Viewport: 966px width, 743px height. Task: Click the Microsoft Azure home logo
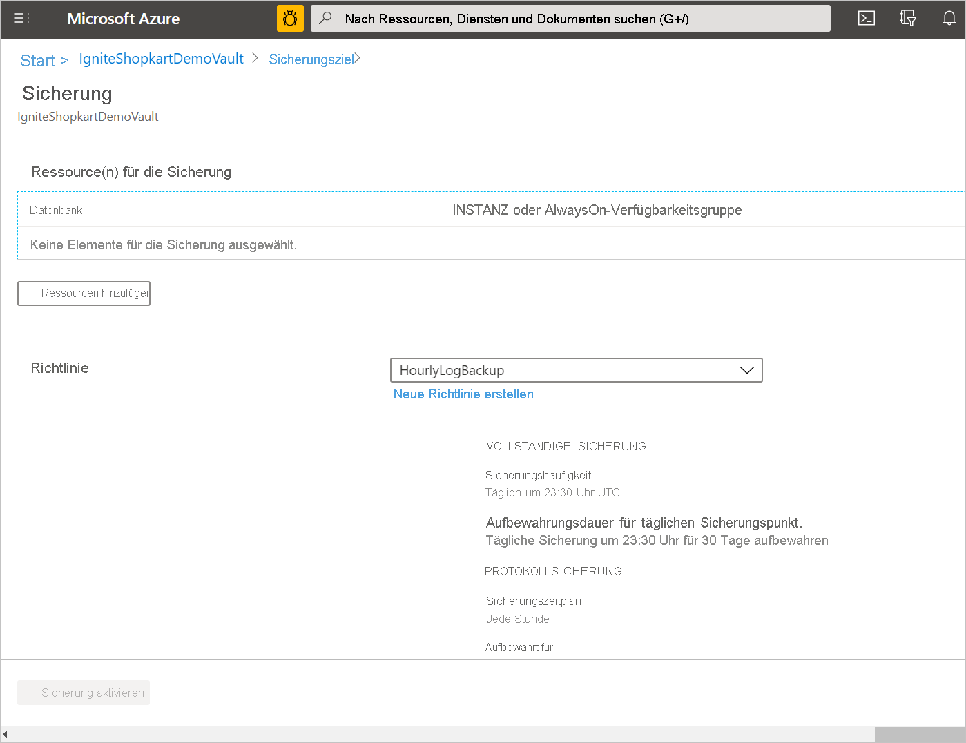(x=123, y=19)
